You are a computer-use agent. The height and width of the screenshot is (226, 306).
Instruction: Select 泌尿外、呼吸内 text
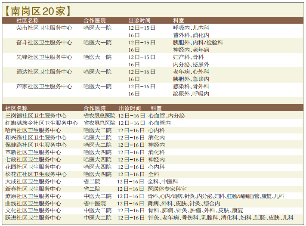191,94
